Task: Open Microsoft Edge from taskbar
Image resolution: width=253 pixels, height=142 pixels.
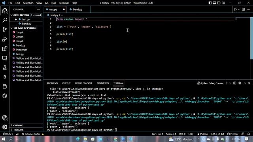Action: pyautogui.click(x=78, y=139)
